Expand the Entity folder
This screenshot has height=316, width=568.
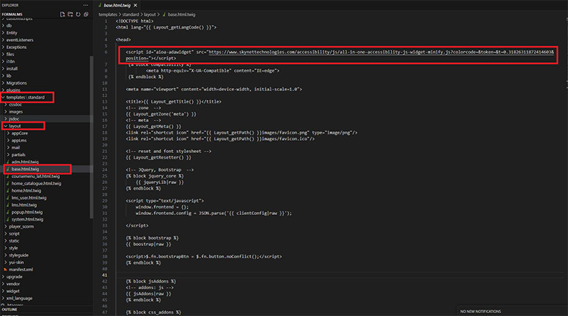click(x=12, y=33)
